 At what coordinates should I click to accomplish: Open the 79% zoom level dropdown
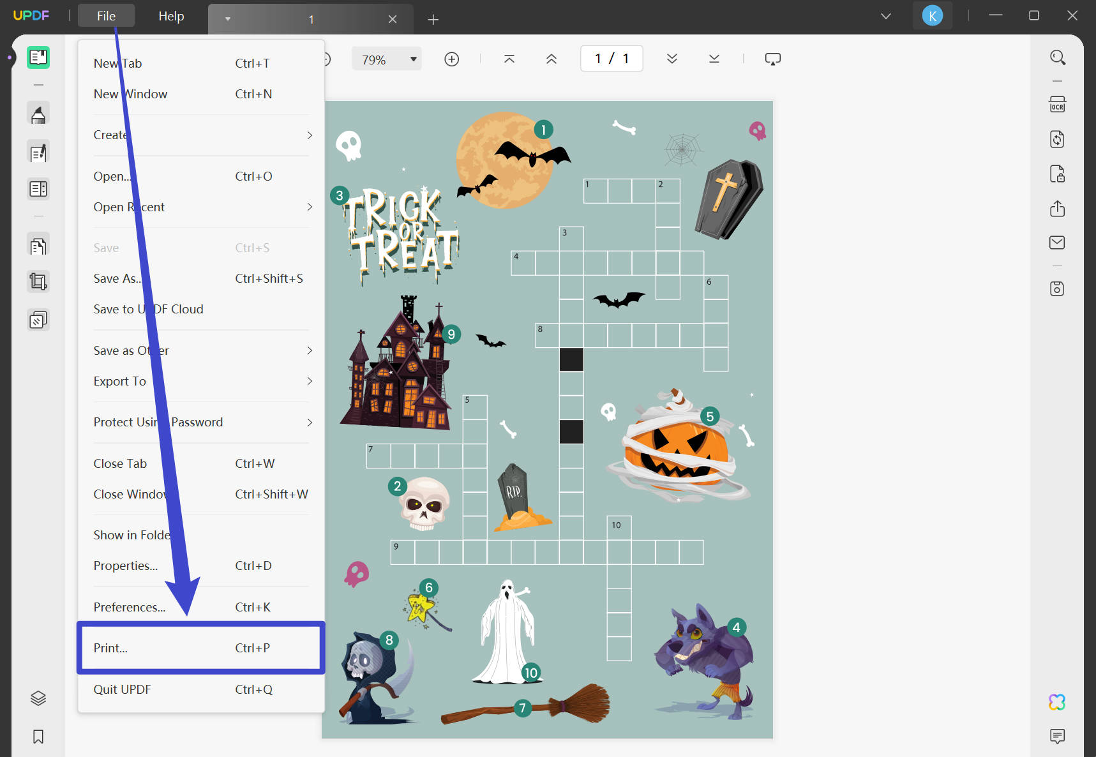387,59
